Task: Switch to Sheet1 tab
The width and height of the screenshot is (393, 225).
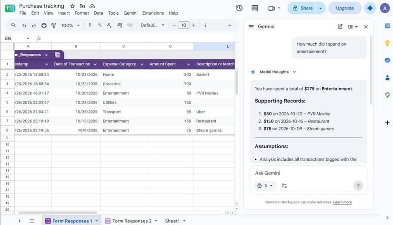Action: (x=172, y=221)
